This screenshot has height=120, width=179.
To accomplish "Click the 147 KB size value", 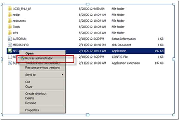I will coord(159,63).
